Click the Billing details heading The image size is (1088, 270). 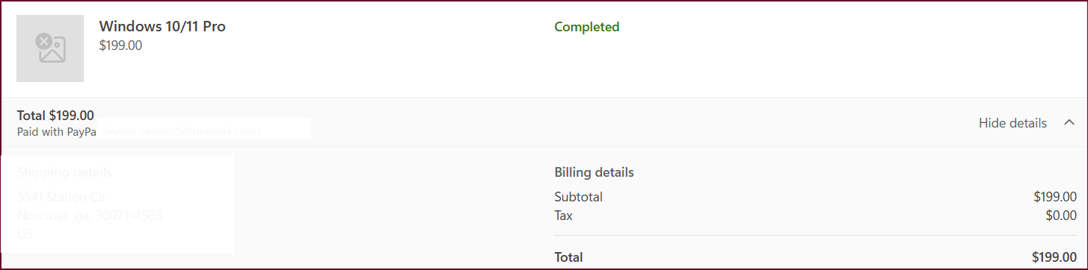(594, 172)
